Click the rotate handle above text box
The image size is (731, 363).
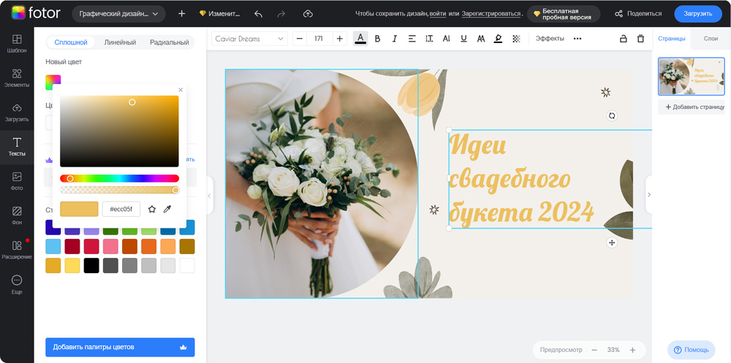[612, 115]
